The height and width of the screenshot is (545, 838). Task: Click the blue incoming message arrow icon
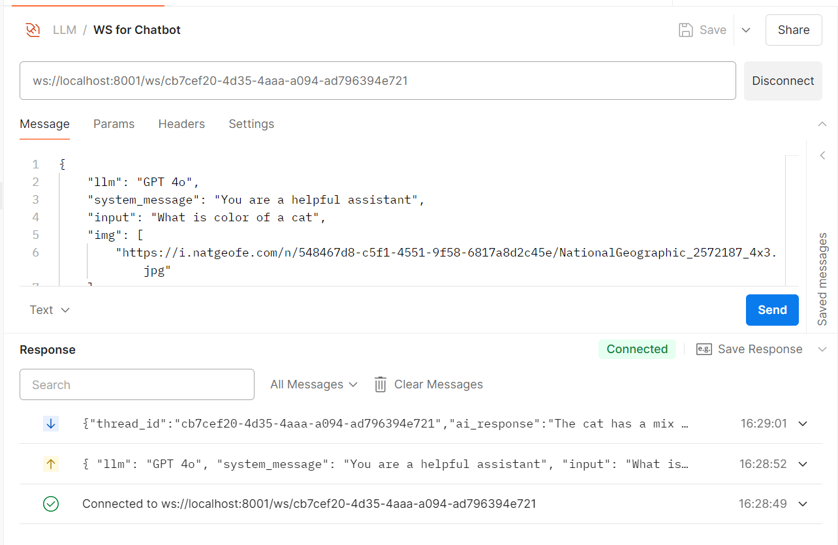[x=51, y=424]
